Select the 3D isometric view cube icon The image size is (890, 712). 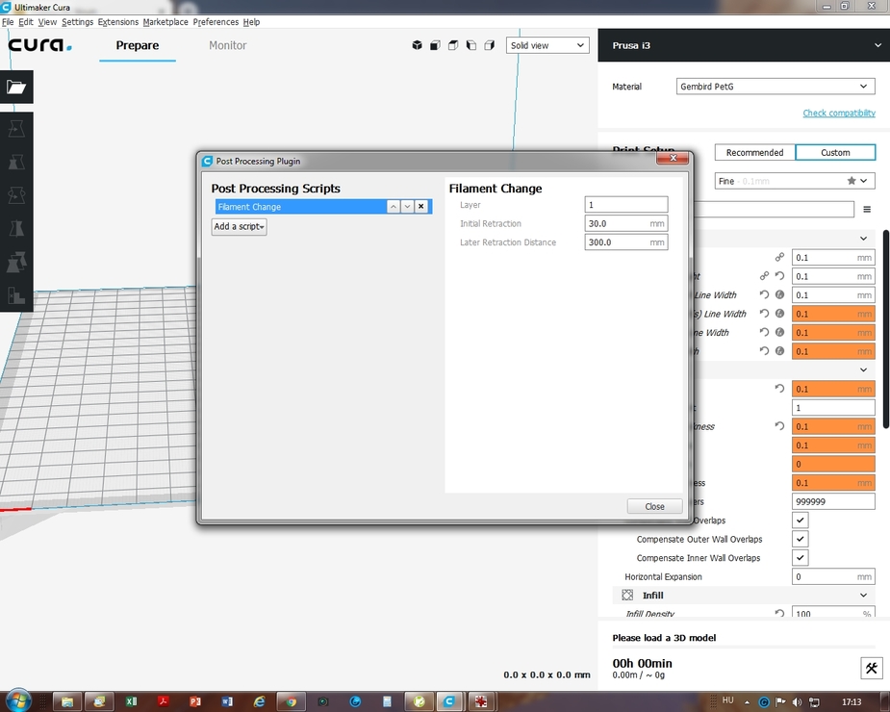click(418, 45)
